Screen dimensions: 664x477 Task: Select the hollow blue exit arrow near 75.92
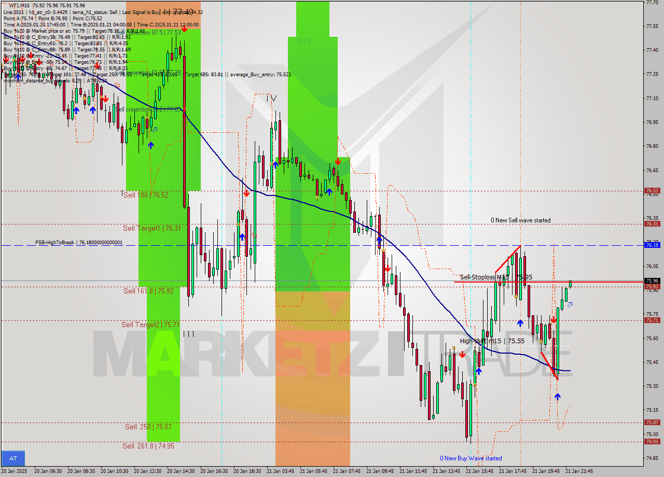(570, 305)
